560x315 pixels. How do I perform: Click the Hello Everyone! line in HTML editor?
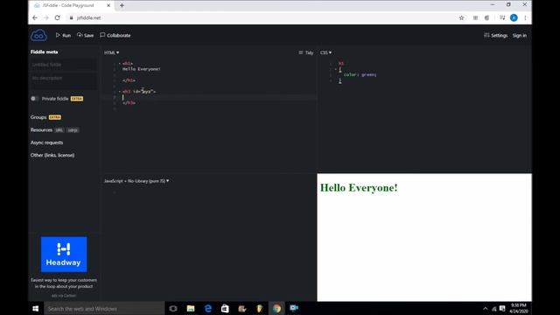[142, 69]
